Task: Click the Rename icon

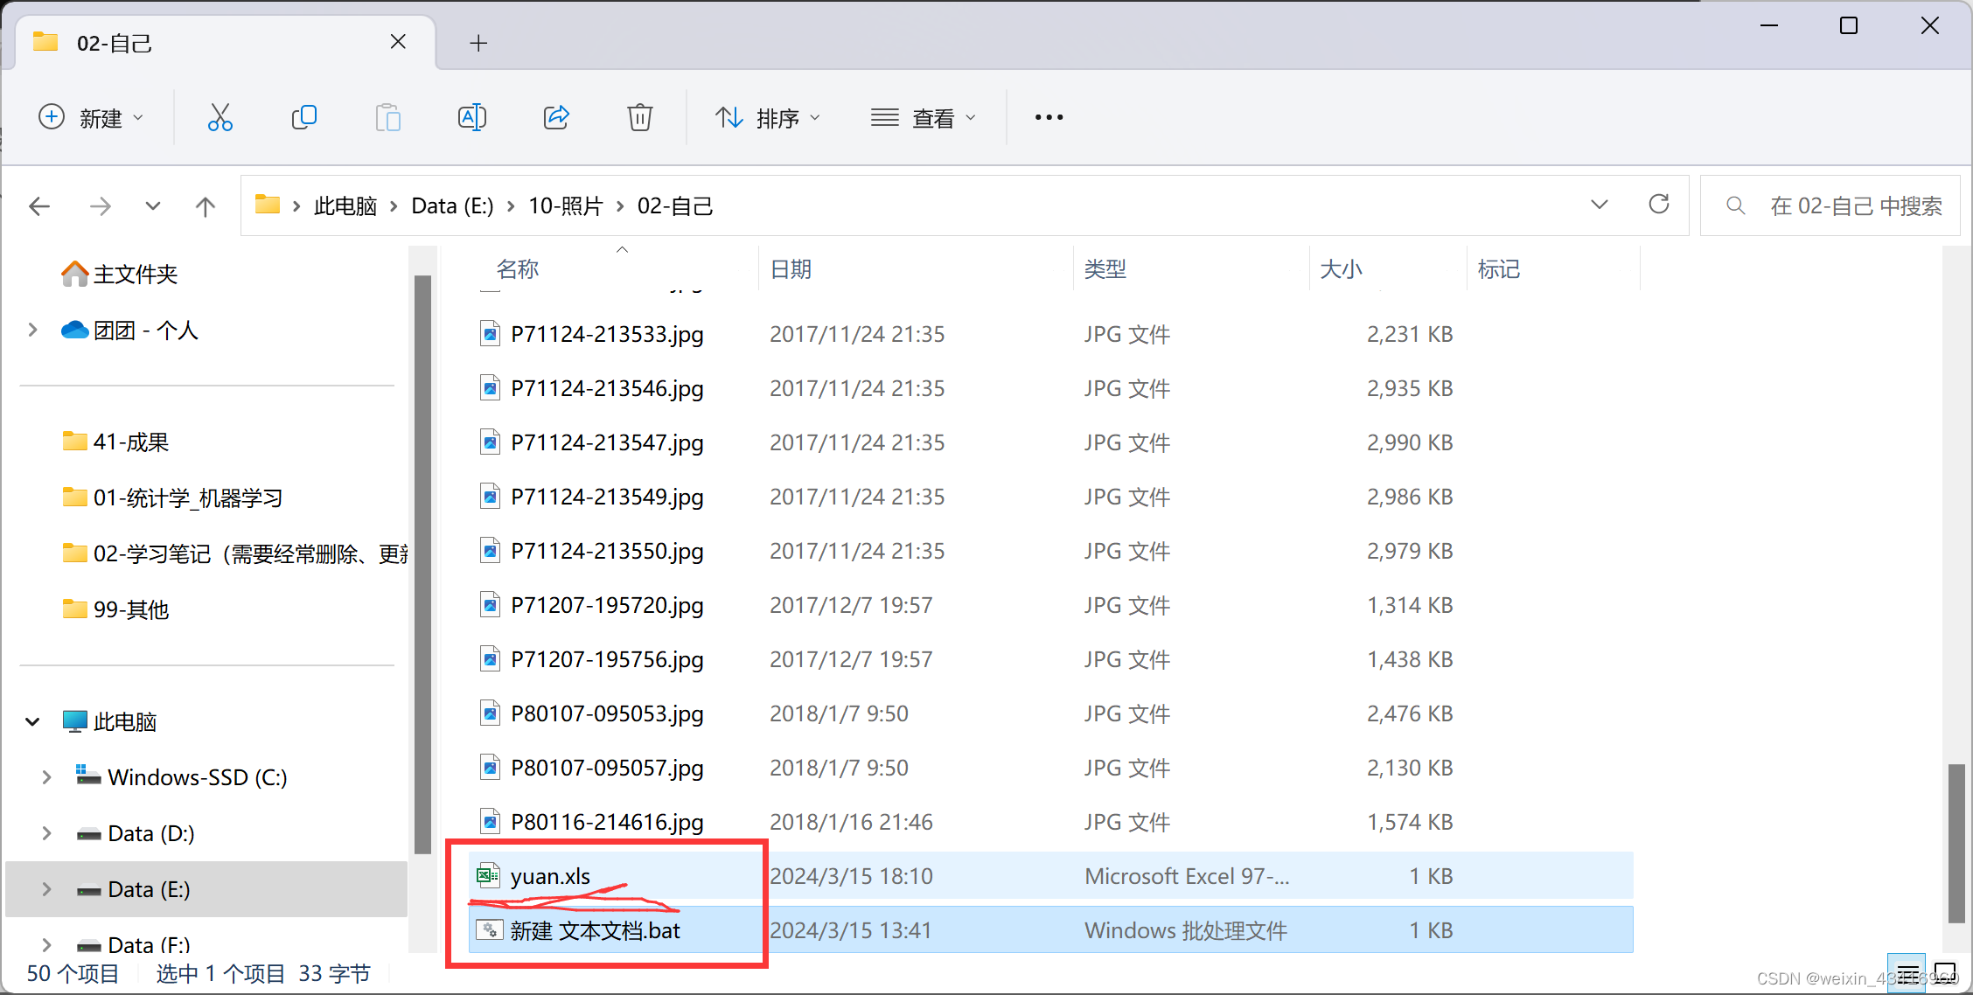Action: 471,117
